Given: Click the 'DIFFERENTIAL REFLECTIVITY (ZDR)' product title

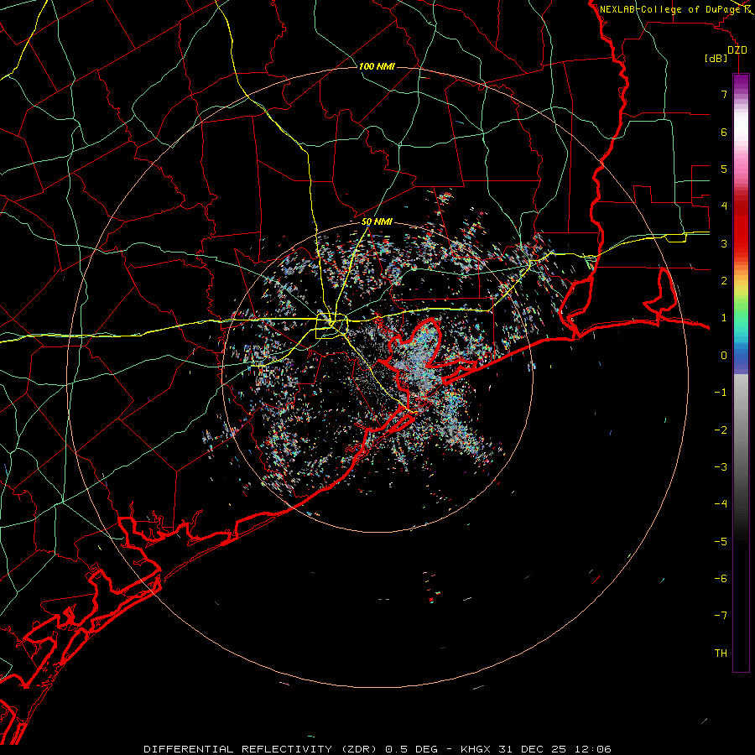Looking at the screenshot, I should [x=262, y=749].
